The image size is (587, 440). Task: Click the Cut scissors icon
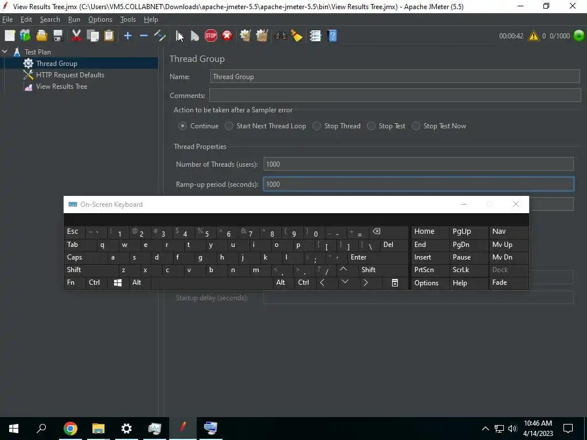click(x=76, y=36)
